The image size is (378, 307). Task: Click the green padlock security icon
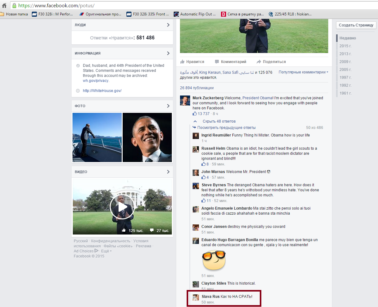[14, 5]
